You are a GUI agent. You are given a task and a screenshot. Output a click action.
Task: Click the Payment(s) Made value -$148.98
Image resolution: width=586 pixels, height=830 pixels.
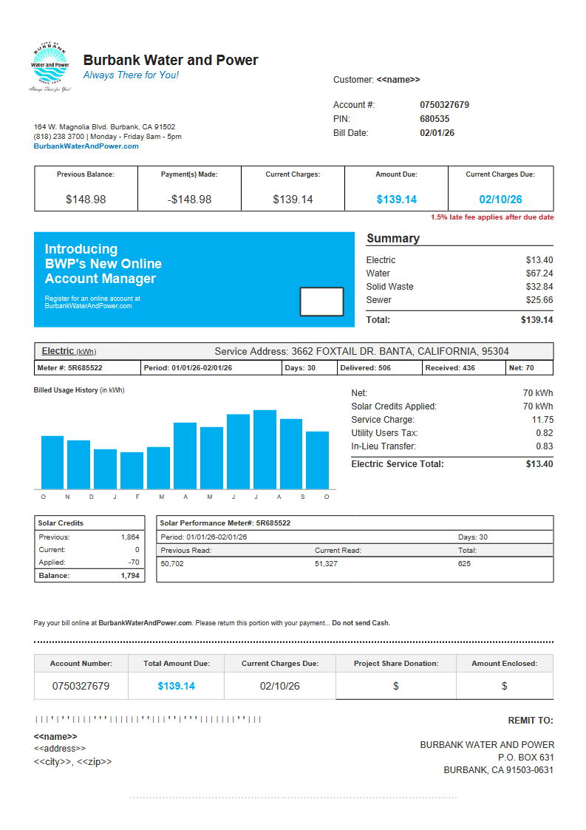tap(189, 200)
